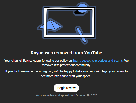Screen dimensions: 136x103
Task: Select the heading Rayno was removed from YouTube
Action: [66, 53]
